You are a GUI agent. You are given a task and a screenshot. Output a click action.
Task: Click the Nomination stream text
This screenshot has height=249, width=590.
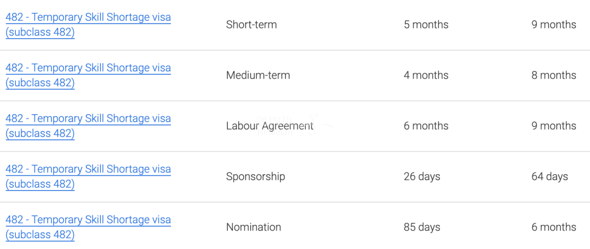click(253, 227)
